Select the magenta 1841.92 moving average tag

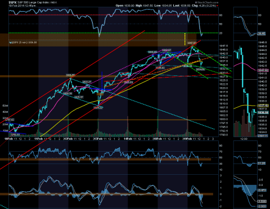pyautogui.click(x=262, y=70)
